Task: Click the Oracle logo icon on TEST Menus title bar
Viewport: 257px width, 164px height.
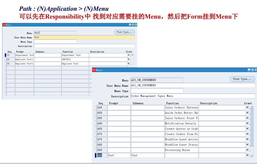Action: pyautogui.click(x=4, y=25)
